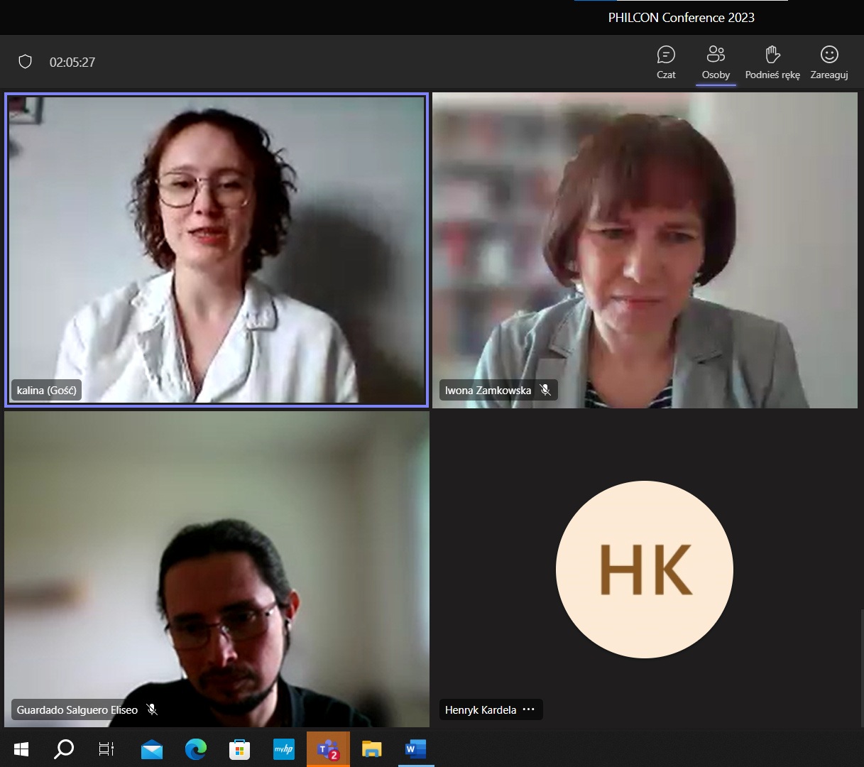Open Microsoft Edge from the taskbar
The height and width of the screenshot is (767, 864).
point(195,749)
